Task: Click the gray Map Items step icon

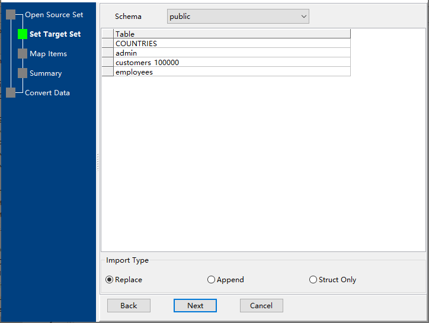Action: tap(23, 54)
